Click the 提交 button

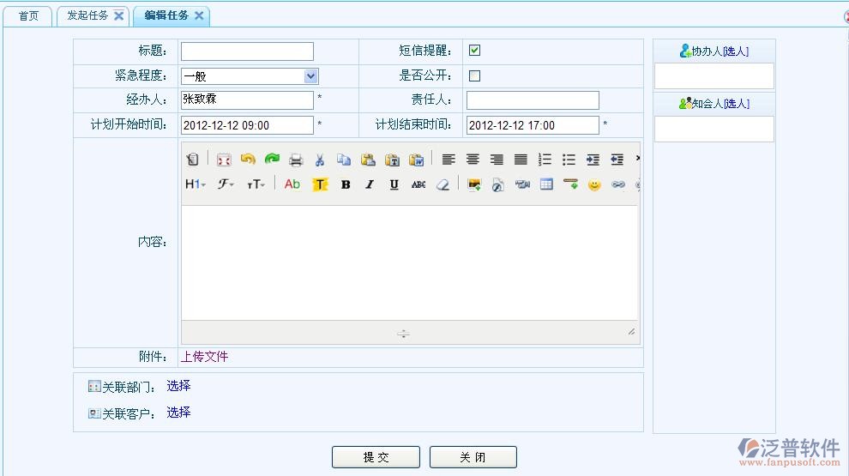point(376,457)
